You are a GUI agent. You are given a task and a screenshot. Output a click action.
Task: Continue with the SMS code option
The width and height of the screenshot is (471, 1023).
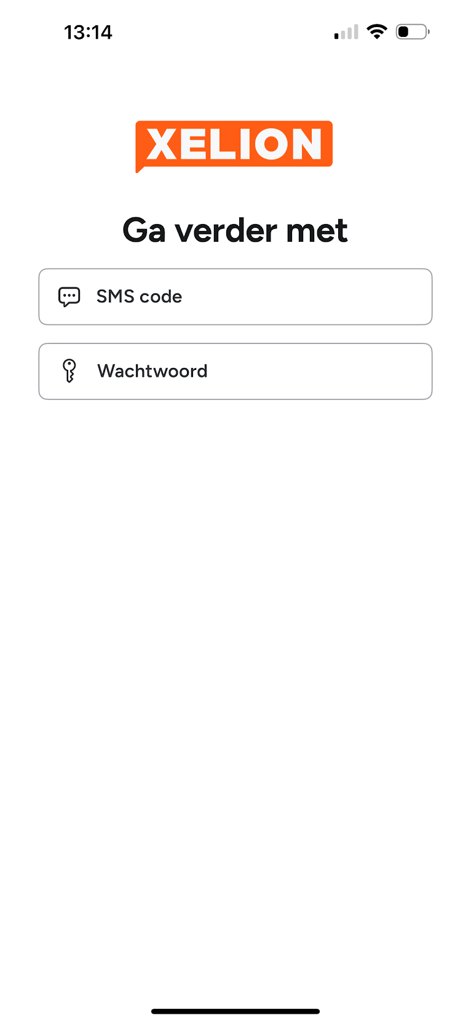tap(235, 297)
